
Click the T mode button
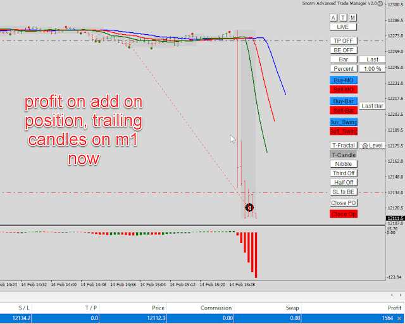[x=343, y=18]
